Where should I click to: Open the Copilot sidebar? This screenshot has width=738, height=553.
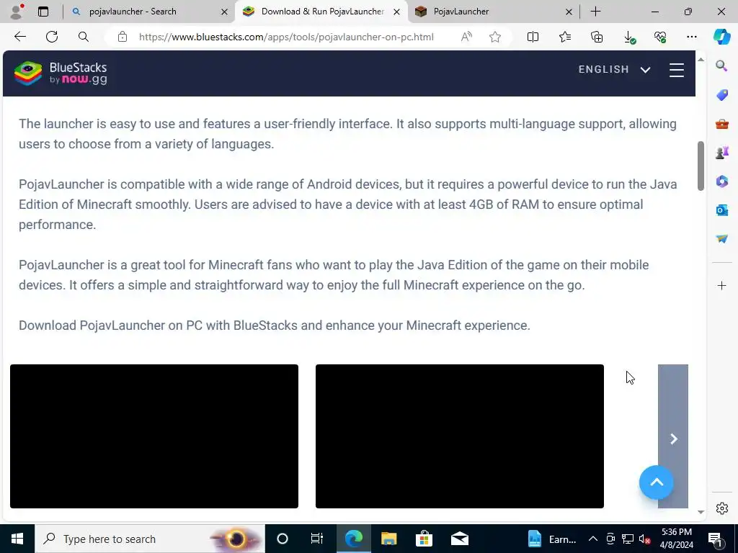click(721, 37)
